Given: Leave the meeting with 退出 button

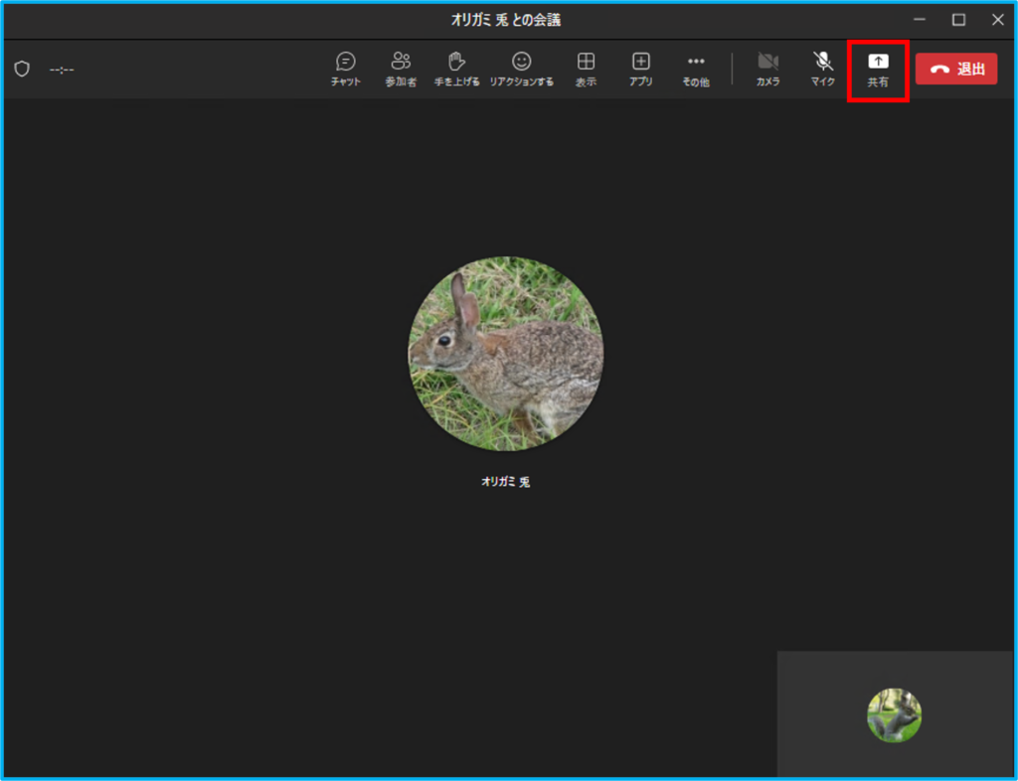Looking at the screenshot, I should (955, 69).
